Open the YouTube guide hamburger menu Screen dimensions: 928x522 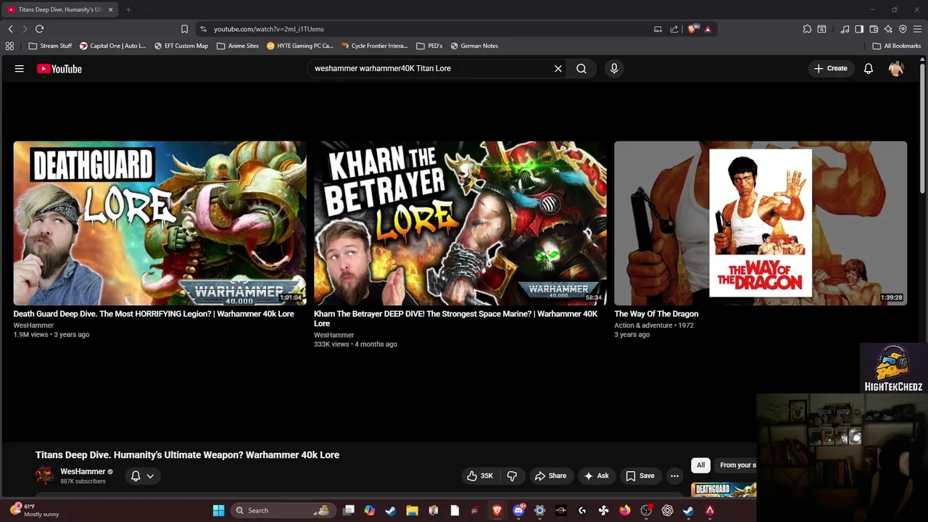click(x=20, y=69)
